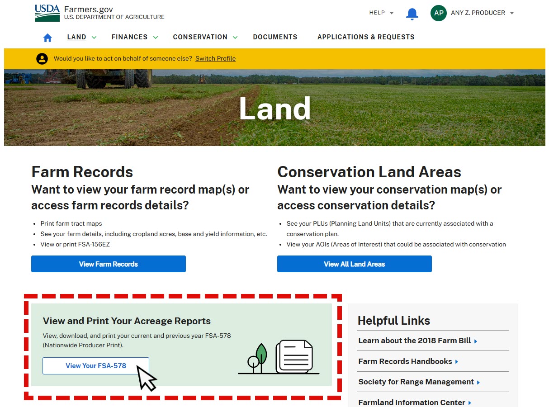Screen dimensions: 549x407
Task: Expand the HELP dropdown
Action: (380, 13)
